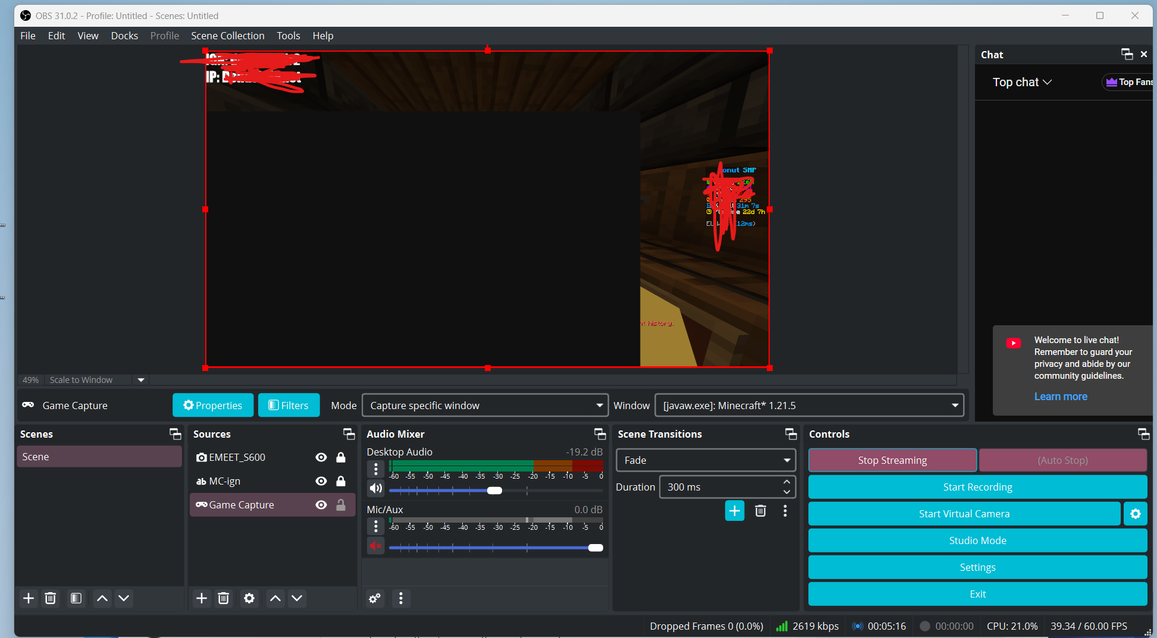
Task: Open source Filters button
Action: (289, 406)
